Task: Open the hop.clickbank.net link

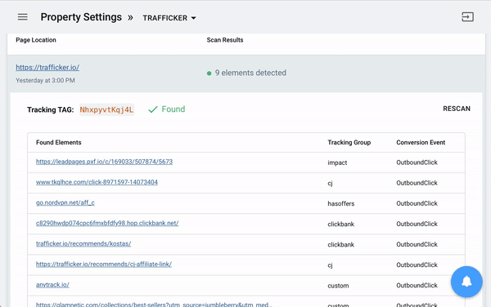Action: click(107, 223)
